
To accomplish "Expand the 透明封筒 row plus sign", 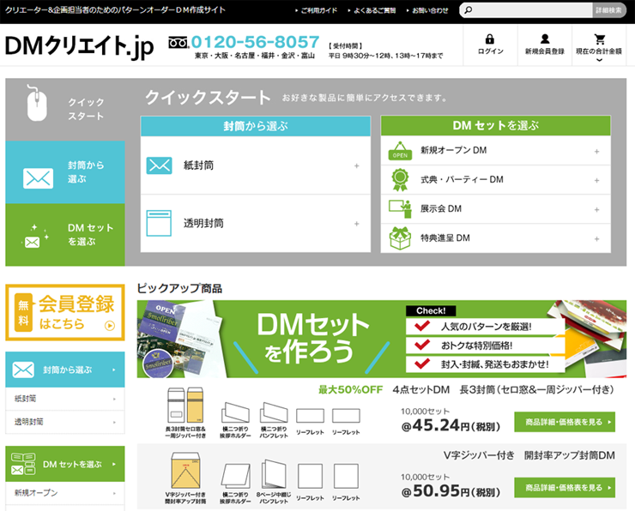I will [356, 224].
